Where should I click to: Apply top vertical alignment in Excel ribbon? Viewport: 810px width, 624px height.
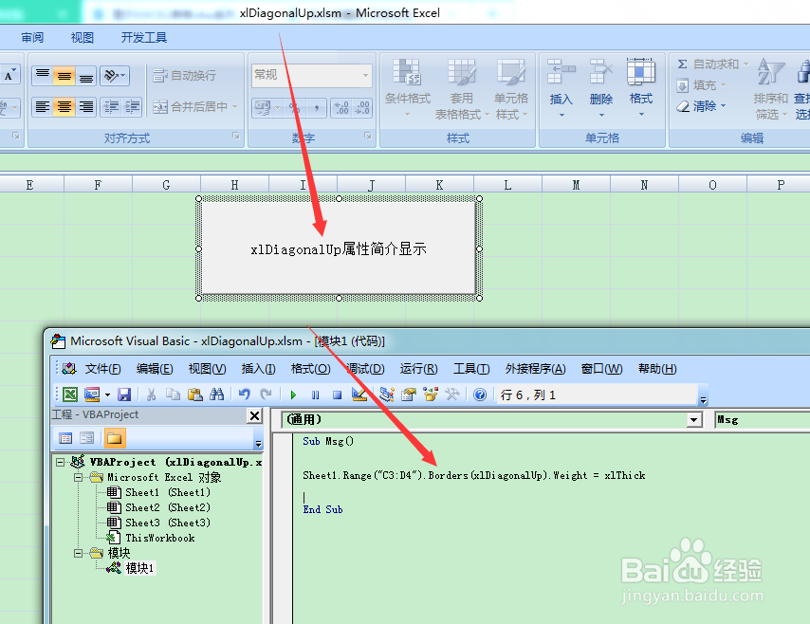43,76
